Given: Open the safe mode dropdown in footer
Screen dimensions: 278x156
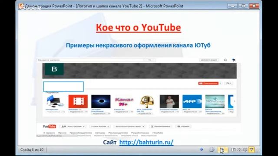Looking at the screenshot, I should click(130, 127).
